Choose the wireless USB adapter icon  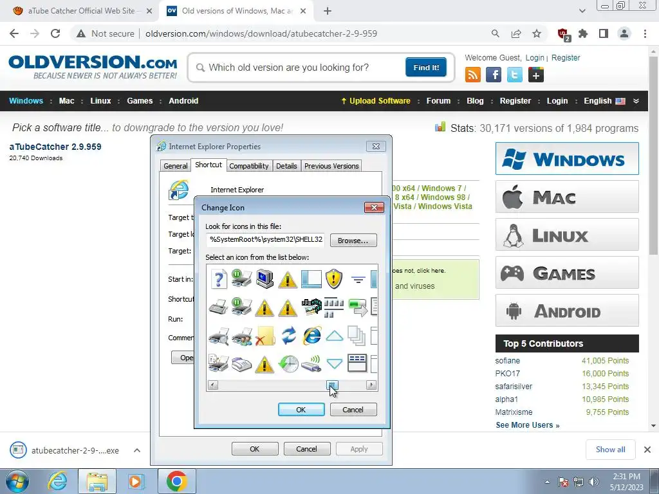(311, 364)
